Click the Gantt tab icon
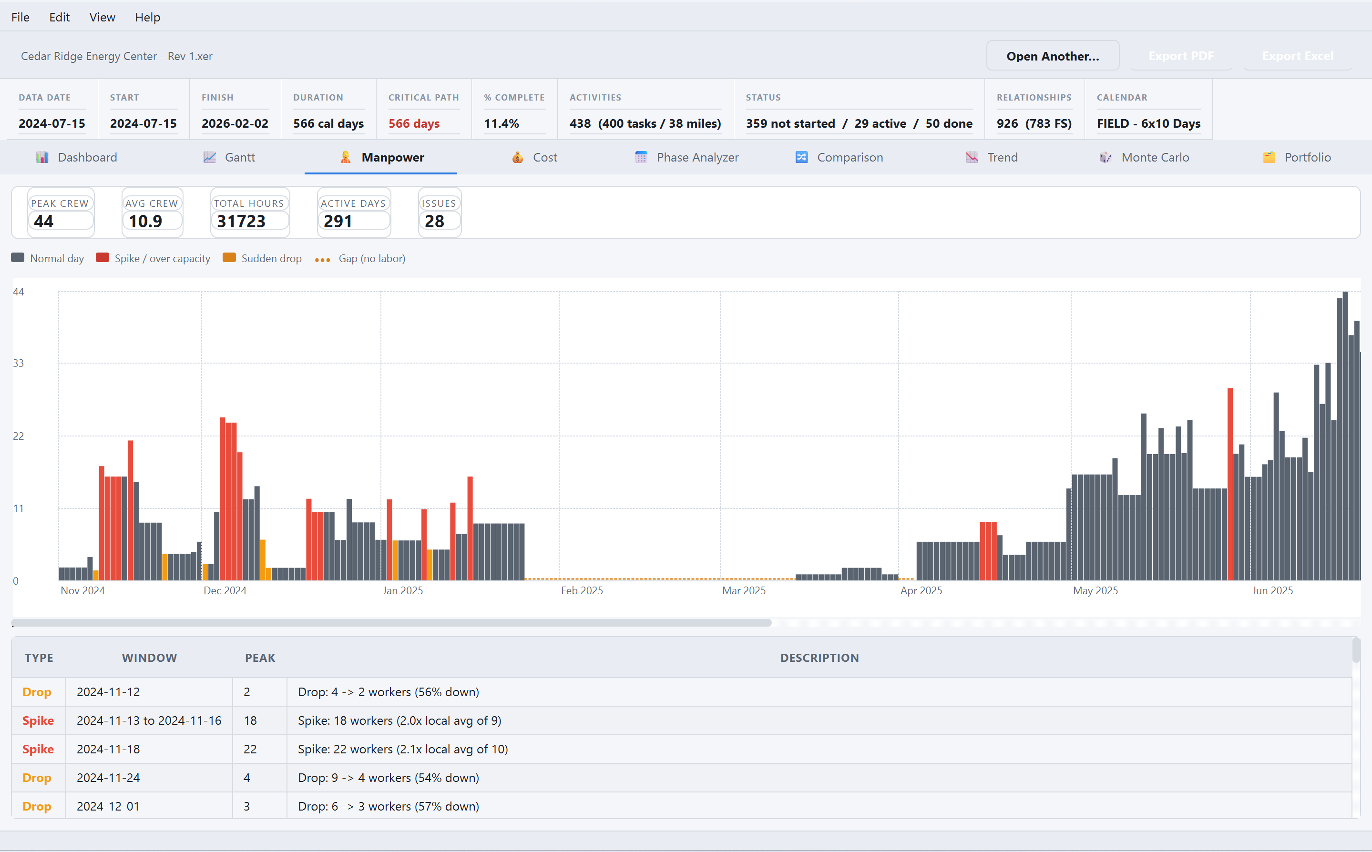The width and height of the screenshot is (1372, 852). point(210,157)
